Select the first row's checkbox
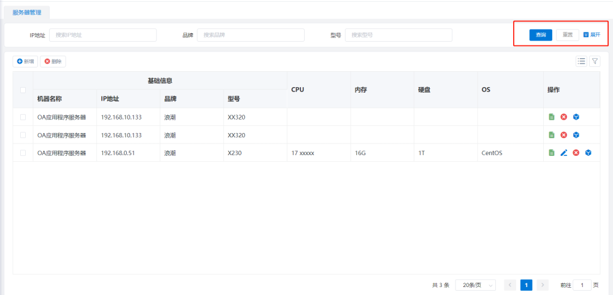The width and height of the screenshot is (613, 295). pyautogui.click(x=23, y=117)
